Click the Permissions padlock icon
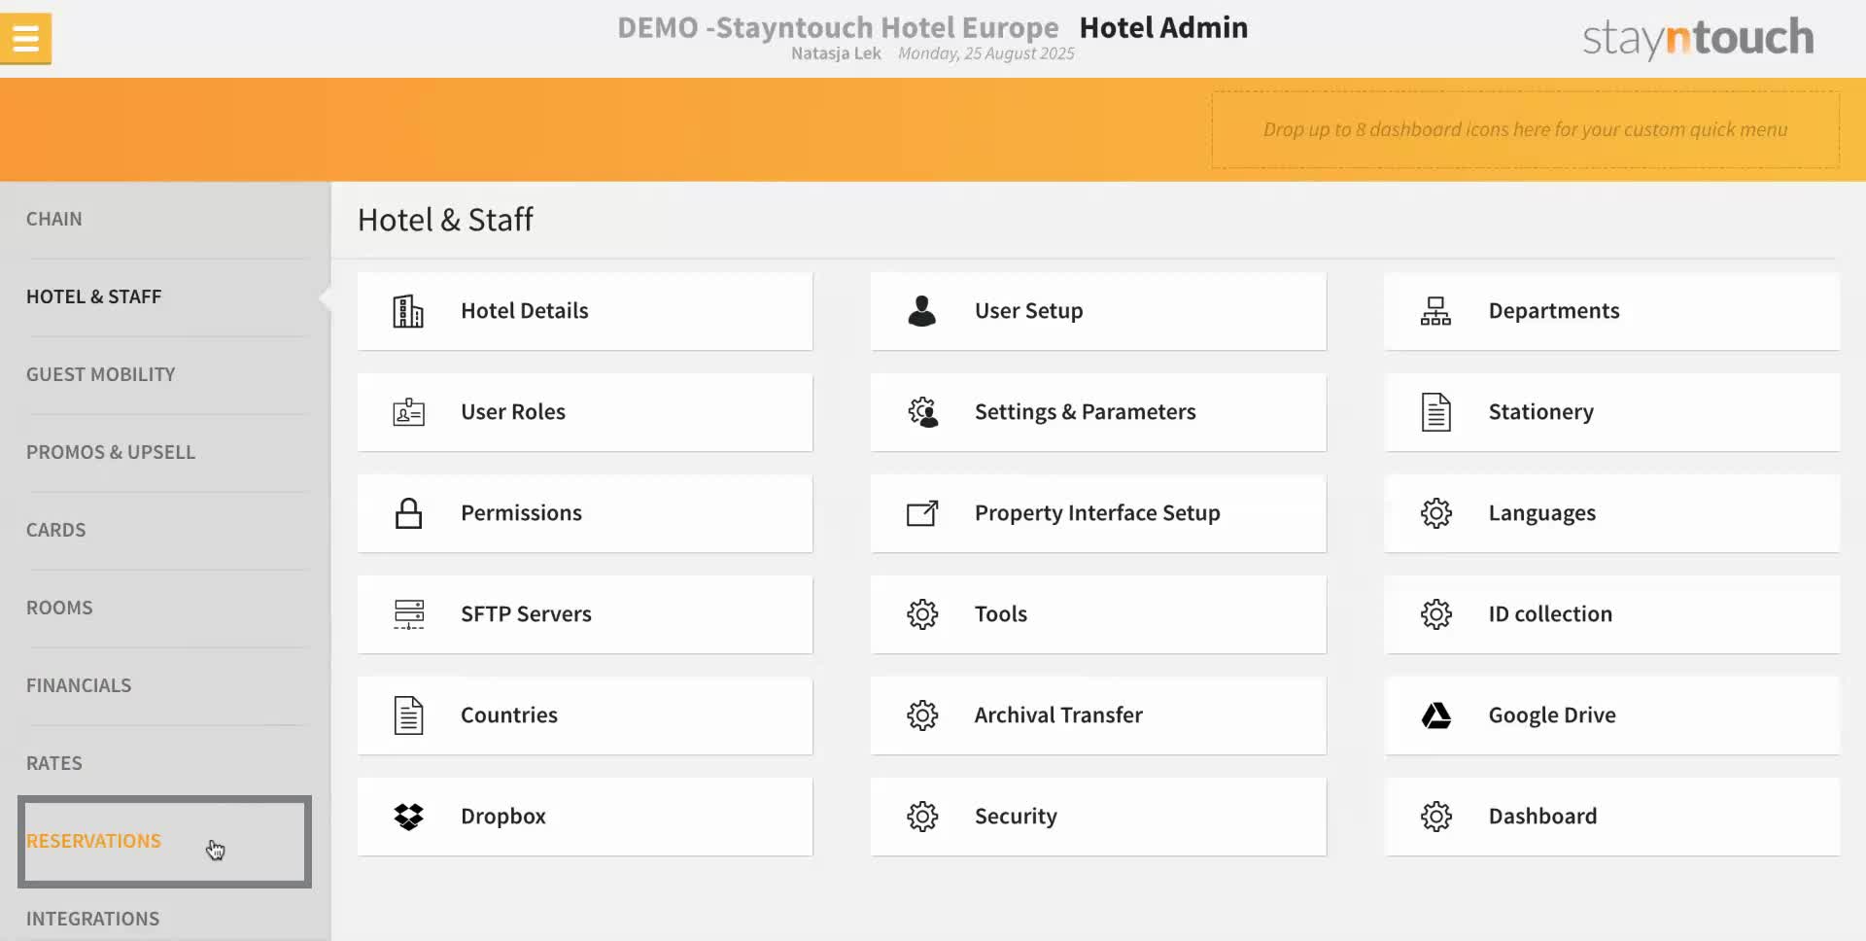 (408, 513)
